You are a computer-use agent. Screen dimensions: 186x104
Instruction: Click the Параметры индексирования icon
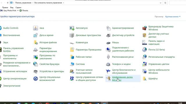35,50
